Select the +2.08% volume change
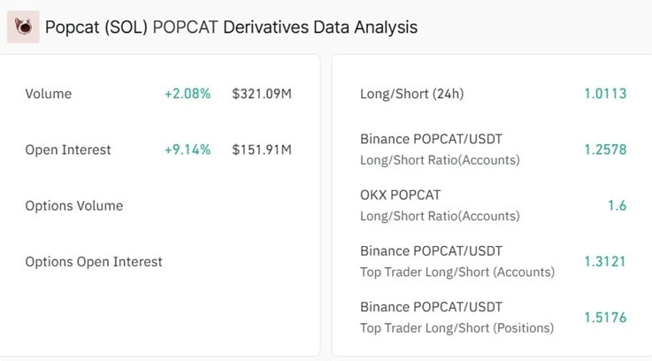The height and width of the screenshot is (361, 652). click(x=188, y=94)
